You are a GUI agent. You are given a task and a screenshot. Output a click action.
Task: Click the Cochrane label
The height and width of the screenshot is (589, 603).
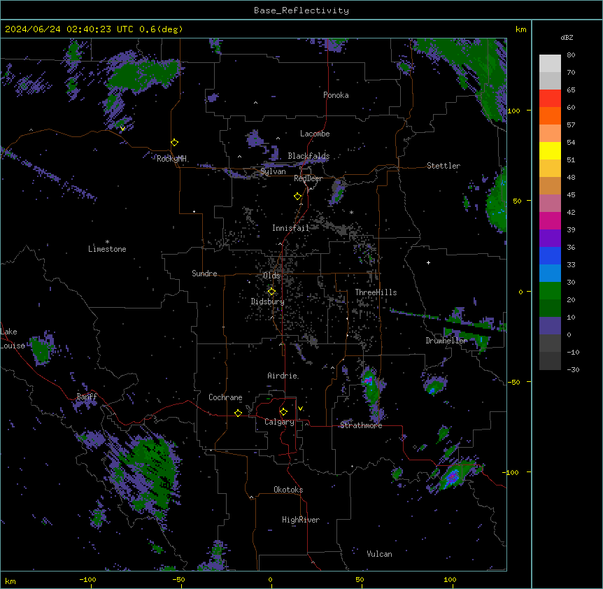click(225, 397)
